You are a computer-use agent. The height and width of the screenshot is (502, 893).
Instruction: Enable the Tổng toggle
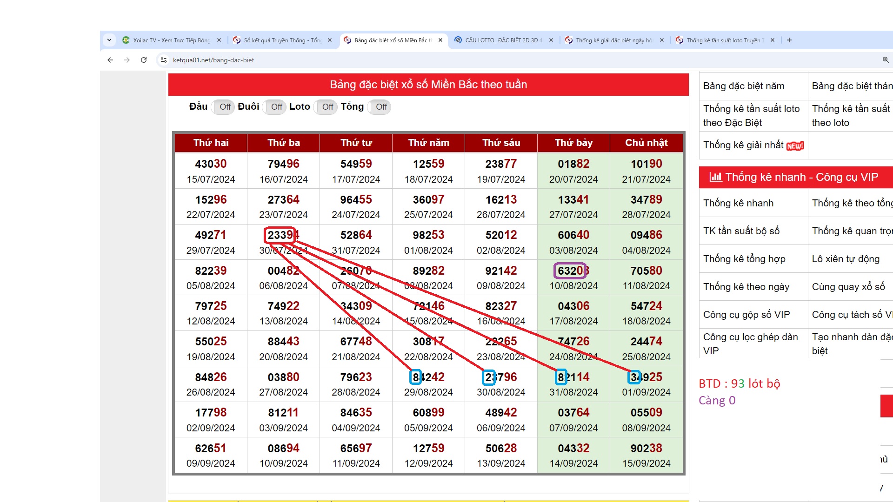[380, 107]
